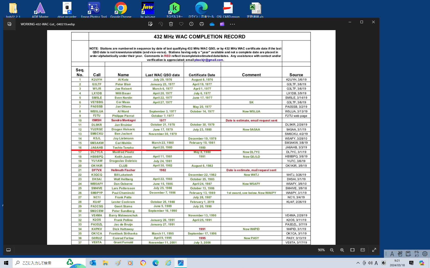Click the OneDrive cloud icon

(x=212, y=24)
